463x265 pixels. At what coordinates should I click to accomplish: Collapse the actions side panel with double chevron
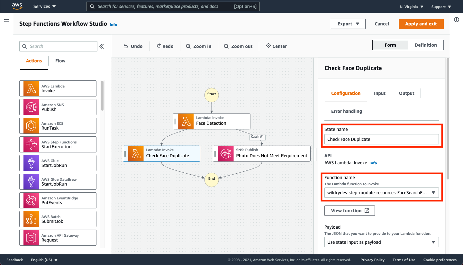(x=102, y=46)
